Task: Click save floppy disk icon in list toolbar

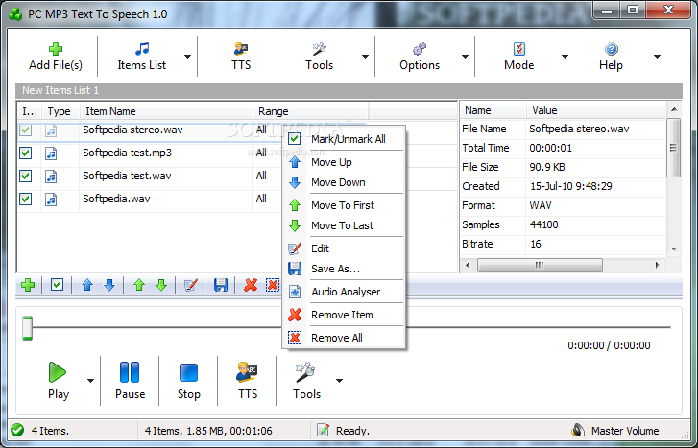Action: pyautogui.click(x=221, y=285)
